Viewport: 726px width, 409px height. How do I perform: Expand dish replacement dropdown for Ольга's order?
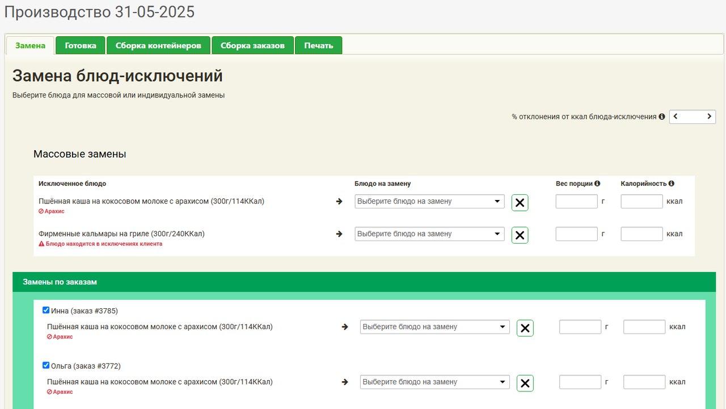[x=434, y=382]
